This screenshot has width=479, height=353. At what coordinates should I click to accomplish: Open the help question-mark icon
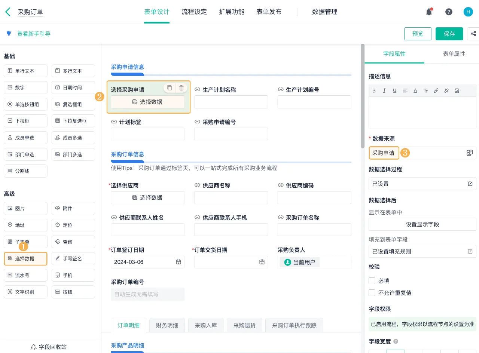click(449, 12)
